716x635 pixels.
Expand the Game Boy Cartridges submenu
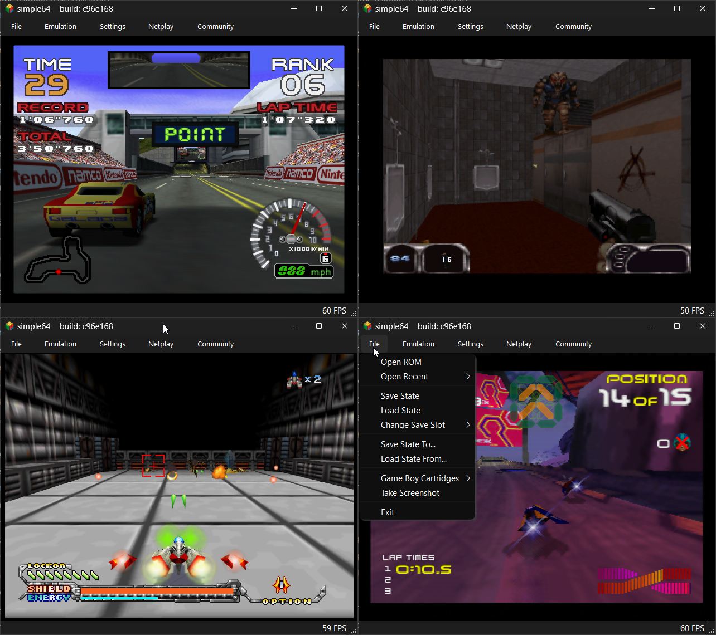click(425, 478)
